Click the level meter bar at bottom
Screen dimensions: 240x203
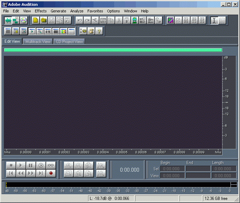pyautogui.click(x=118, y=185)
